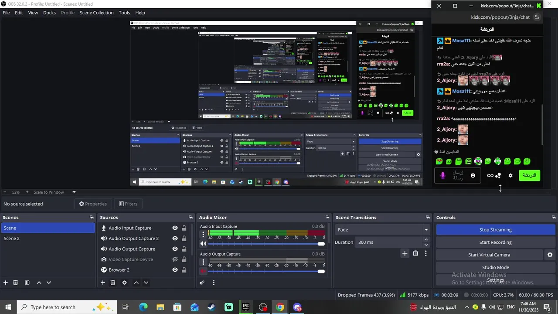
Task: Open transition properties three-dot menu
Action: [426, 253]
